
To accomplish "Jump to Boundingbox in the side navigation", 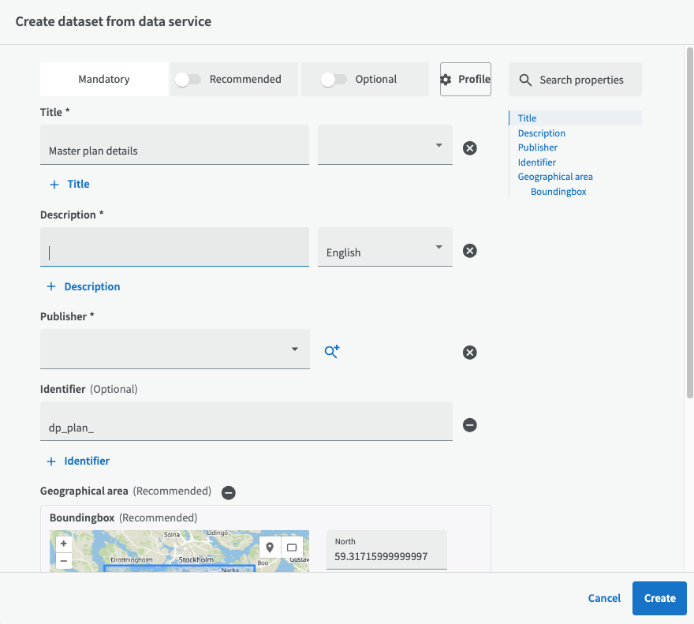I will 558,192.
